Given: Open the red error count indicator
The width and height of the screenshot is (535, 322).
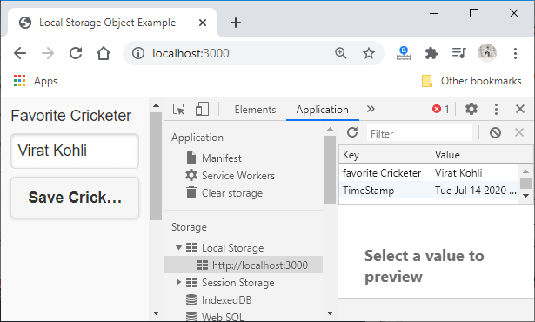Looking at the screenshot, I should tap(441, 110).
